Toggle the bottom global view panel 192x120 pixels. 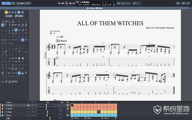point(9,3)
